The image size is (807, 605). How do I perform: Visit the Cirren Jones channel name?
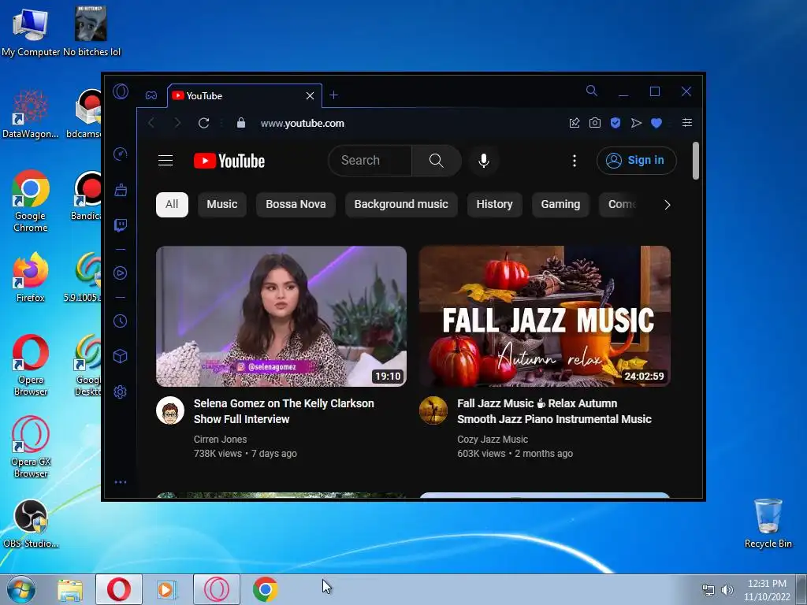click(x=221, y=440)
